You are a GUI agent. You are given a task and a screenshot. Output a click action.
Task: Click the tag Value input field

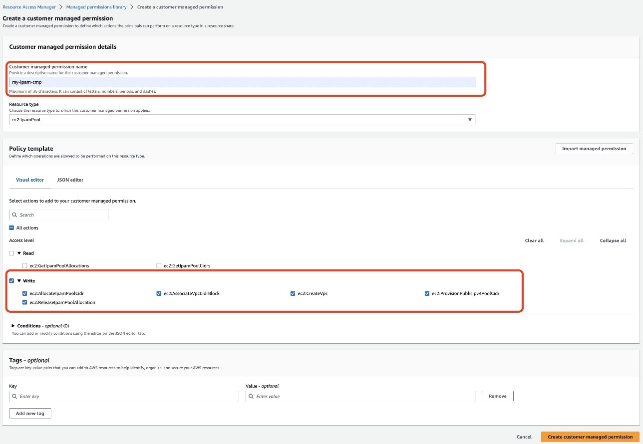coord(360,396)
